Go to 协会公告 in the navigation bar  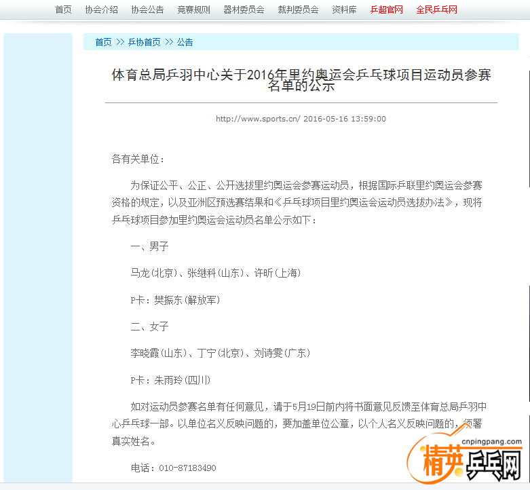(148, 10)
